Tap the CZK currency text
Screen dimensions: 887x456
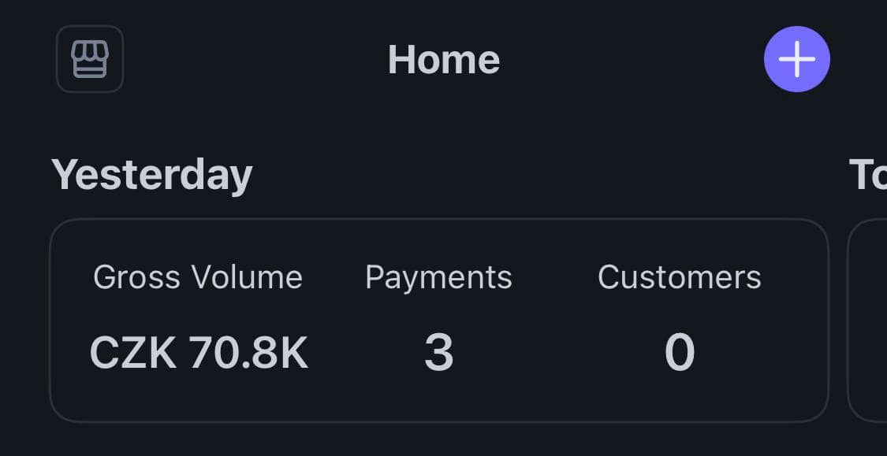[133, 353]
